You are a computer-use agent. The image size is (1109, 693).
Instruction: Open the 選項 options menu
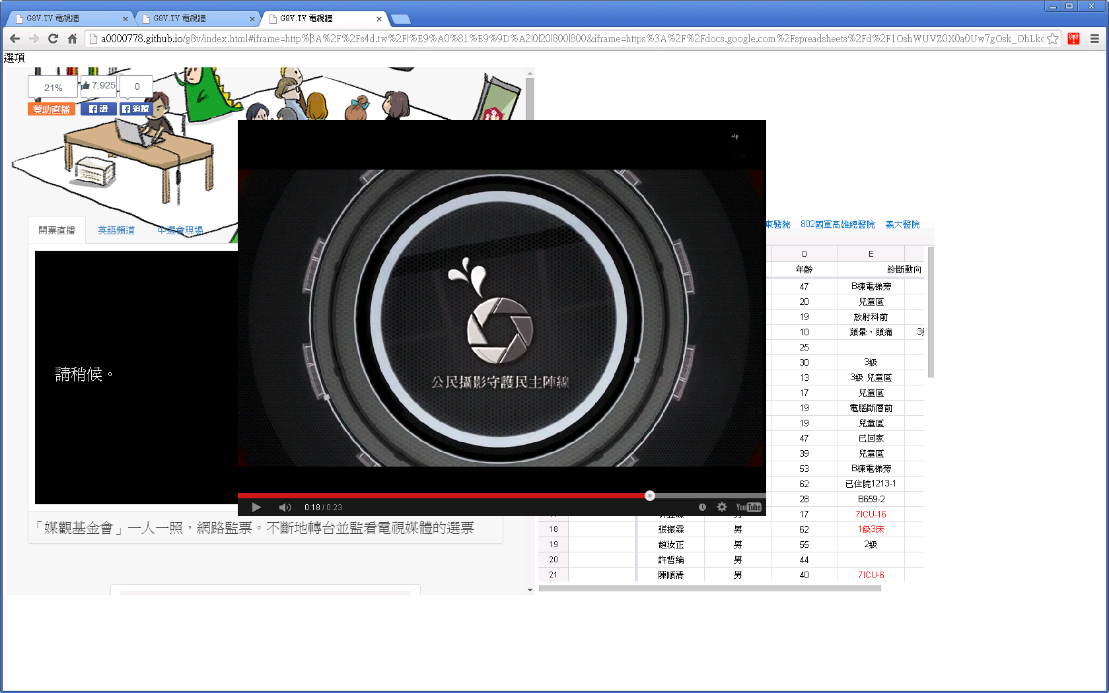click(x=15, y=58)
